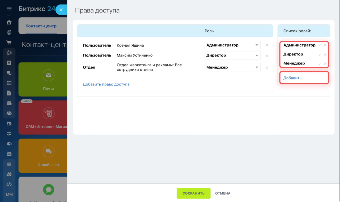Open the calendar icon in sidebar
Screen dimensions: 340x202
pos(9,83)
